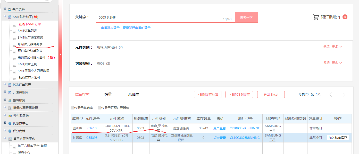Open the 申请添加型号 link
Image resolution: width=359 pixels, height=154 pixels.
point(110,28)
